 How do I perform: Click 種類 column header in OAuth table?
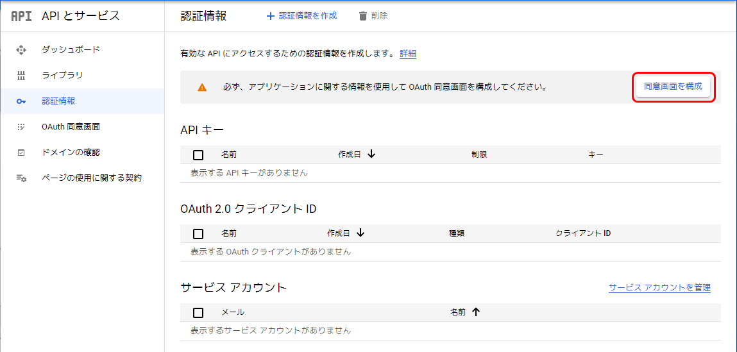point(457,233)
